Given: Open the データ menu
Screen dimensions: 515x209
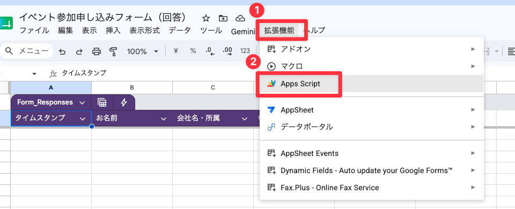Looking at the screenshot, I should click(180, 31).
